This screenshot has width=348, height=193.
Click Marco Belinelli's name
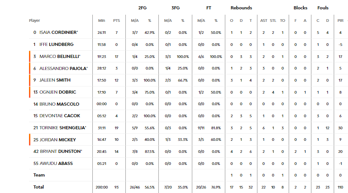(x=60, y=56)
